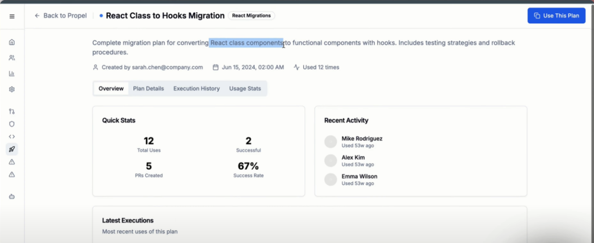Click Back to Propel link
Viewport: 594px width, 243px height.
(60, 16)
